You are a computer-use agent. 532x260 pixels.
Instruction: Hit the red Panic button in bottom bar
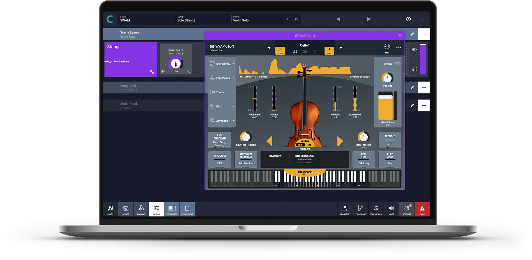(x=422, y=209)
